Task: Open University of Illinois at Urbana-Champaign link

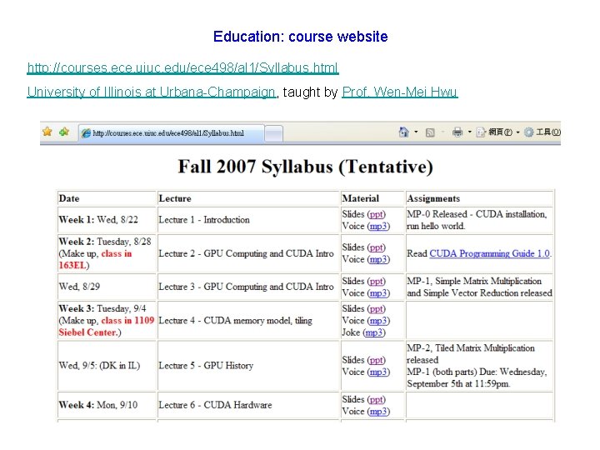Action: pos(152,92)
